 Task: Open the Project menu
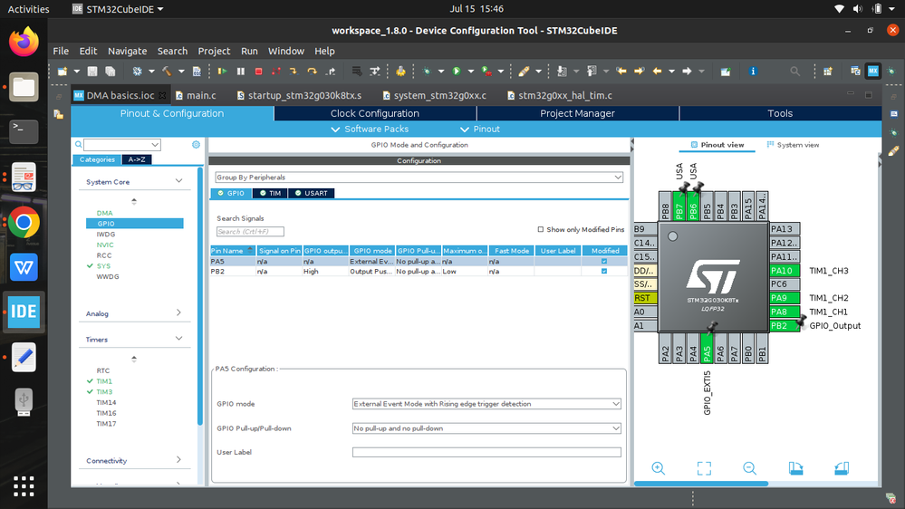tap(214, 51)
